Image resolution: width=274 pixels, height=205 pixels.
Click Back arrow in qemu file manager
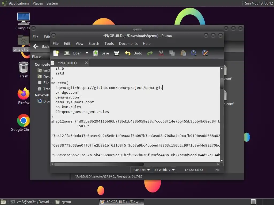(41, 46)
